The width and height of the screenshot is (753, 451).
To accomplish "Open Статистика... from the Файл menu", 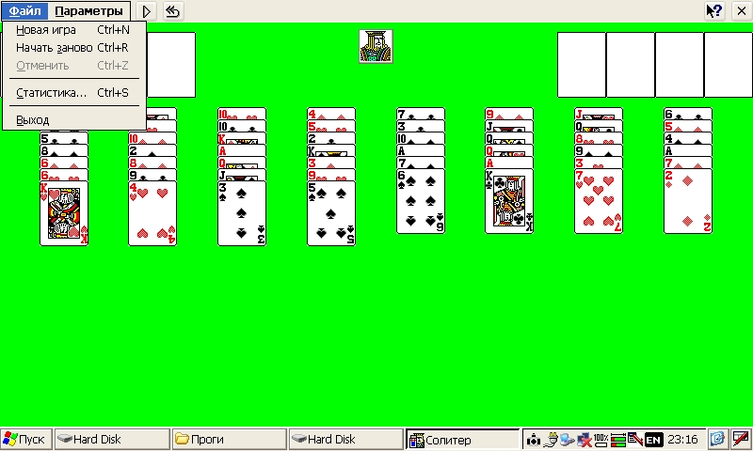I will point(73,92).
